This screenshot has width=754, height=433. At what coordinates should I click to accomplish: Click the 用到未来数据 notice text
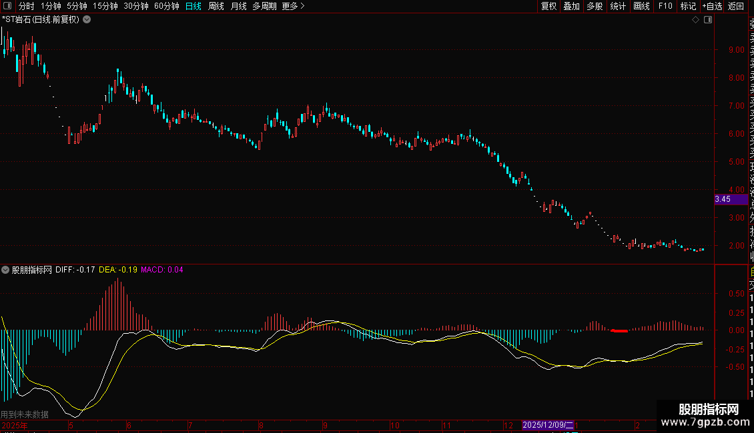pyautogui.click(x=25, y=414)
